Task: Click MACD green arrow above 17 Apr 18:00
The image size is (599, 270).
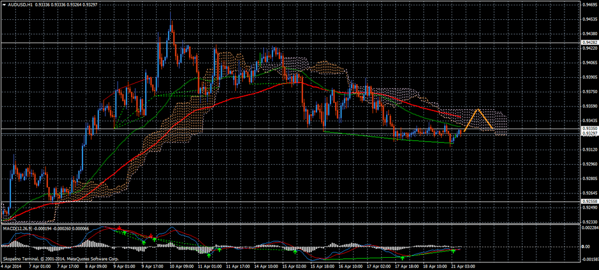Action: pyautogui.click(x=402, y=256)
